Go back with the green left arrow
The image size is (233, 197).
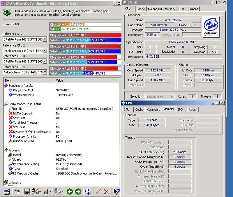70,191
